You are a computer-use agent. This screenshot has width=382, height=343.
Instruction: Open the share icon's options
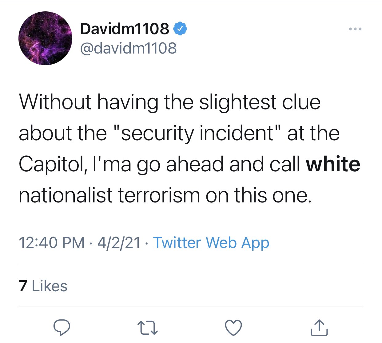[x=319, y=328]
